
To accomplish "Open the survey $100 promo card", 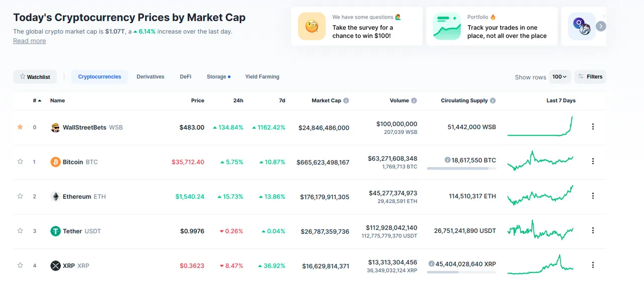I will 357,26.
